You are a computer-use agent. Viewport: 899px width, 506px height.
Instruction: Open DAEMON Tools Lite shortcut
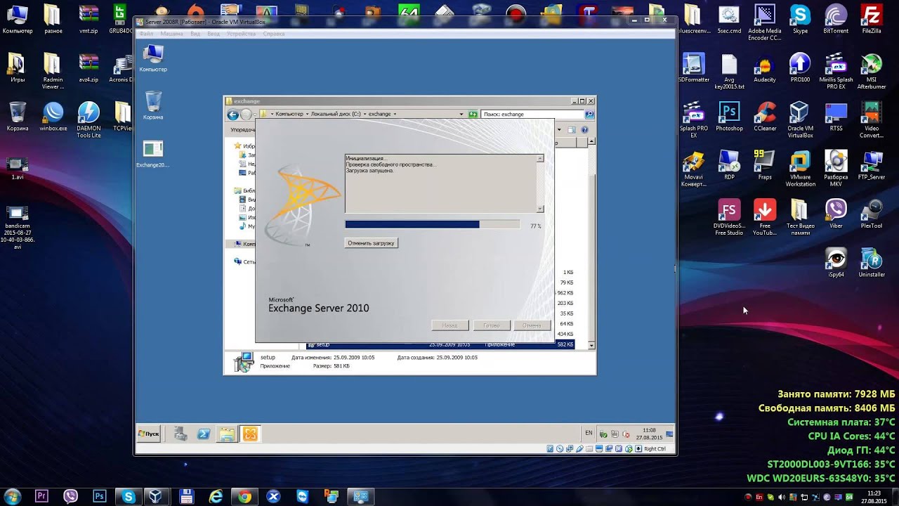88,119
